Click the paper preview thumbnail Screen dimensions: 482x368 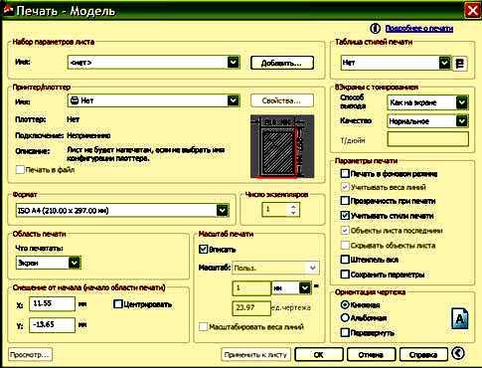(x=282, y=146)
